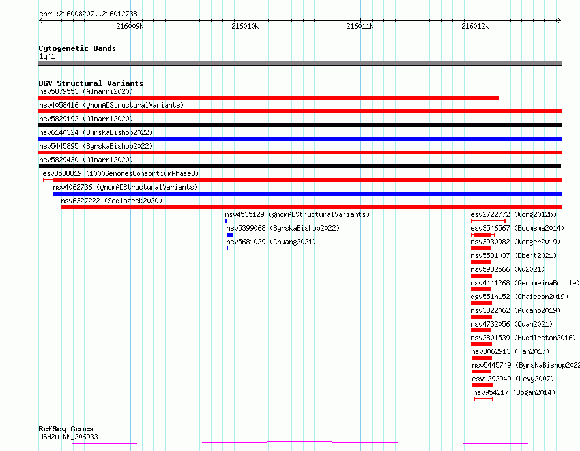This screenshot has height=451, width=580.
Task: Click nsv3062913 (Fan2017) label
Action: point(510,351)
